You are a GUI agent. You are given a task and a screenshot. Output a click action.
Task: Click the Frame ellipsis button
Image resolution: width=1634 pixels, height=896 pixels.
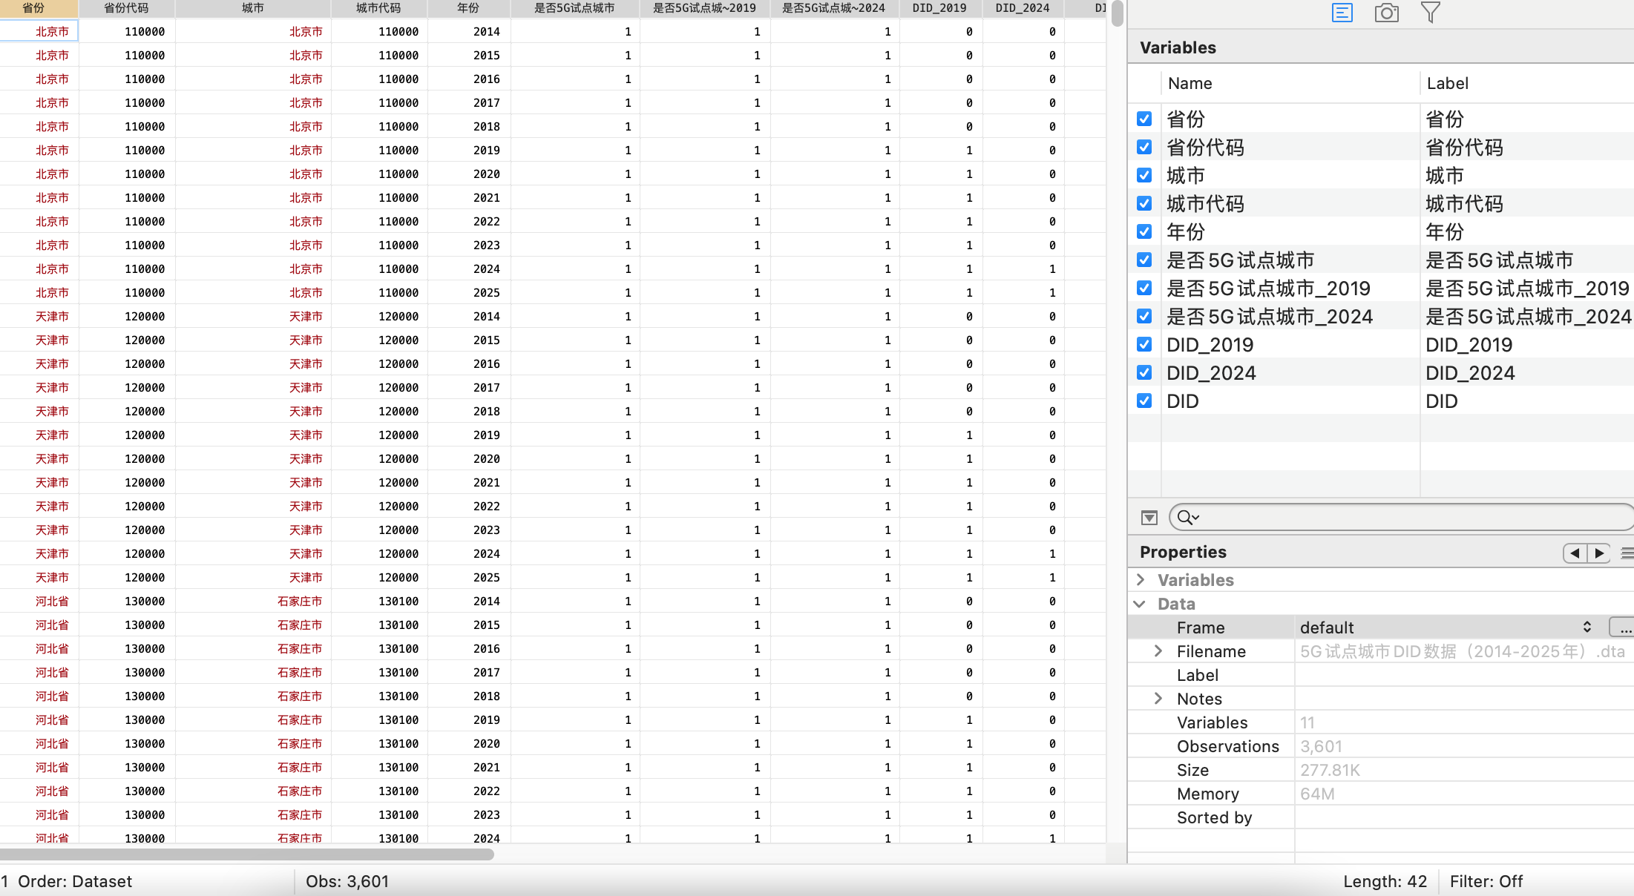1623,627
